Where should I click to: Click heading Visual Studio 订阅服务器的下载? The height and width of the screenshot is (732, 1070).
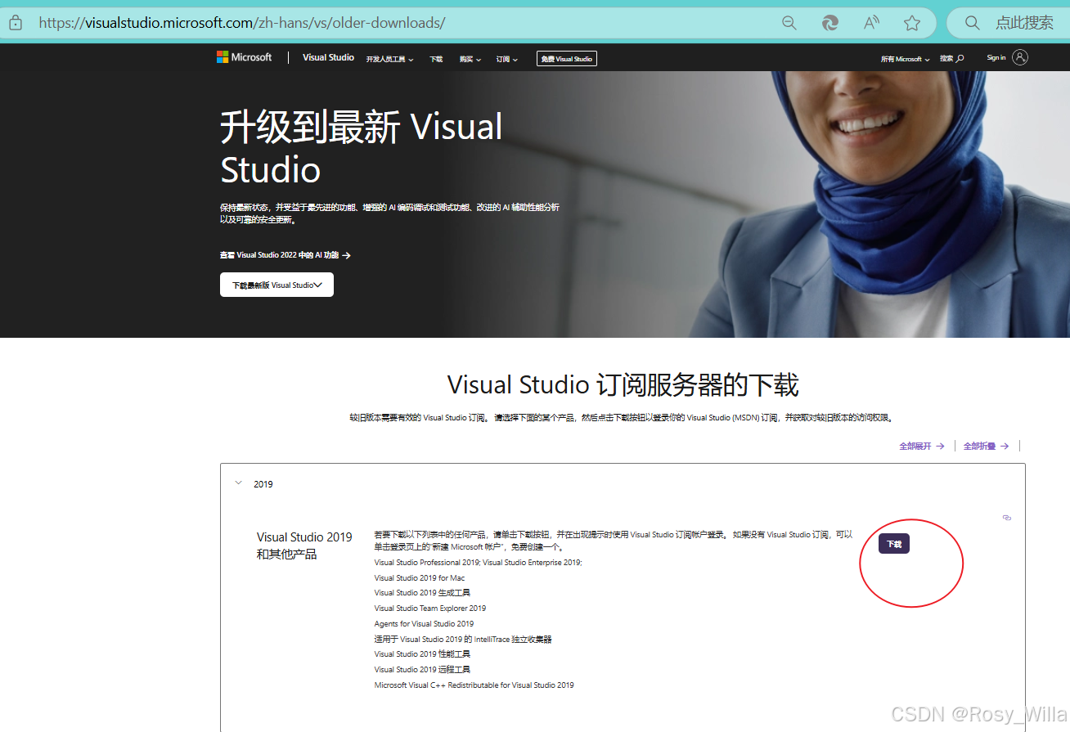tap(623, 385)
